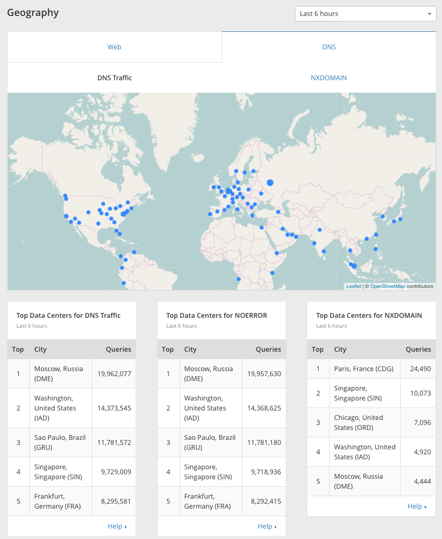The width and height of the screenshot is (442, 539).
Task: Click the dropdown arrow in time range selector
Action: point(429,14)
